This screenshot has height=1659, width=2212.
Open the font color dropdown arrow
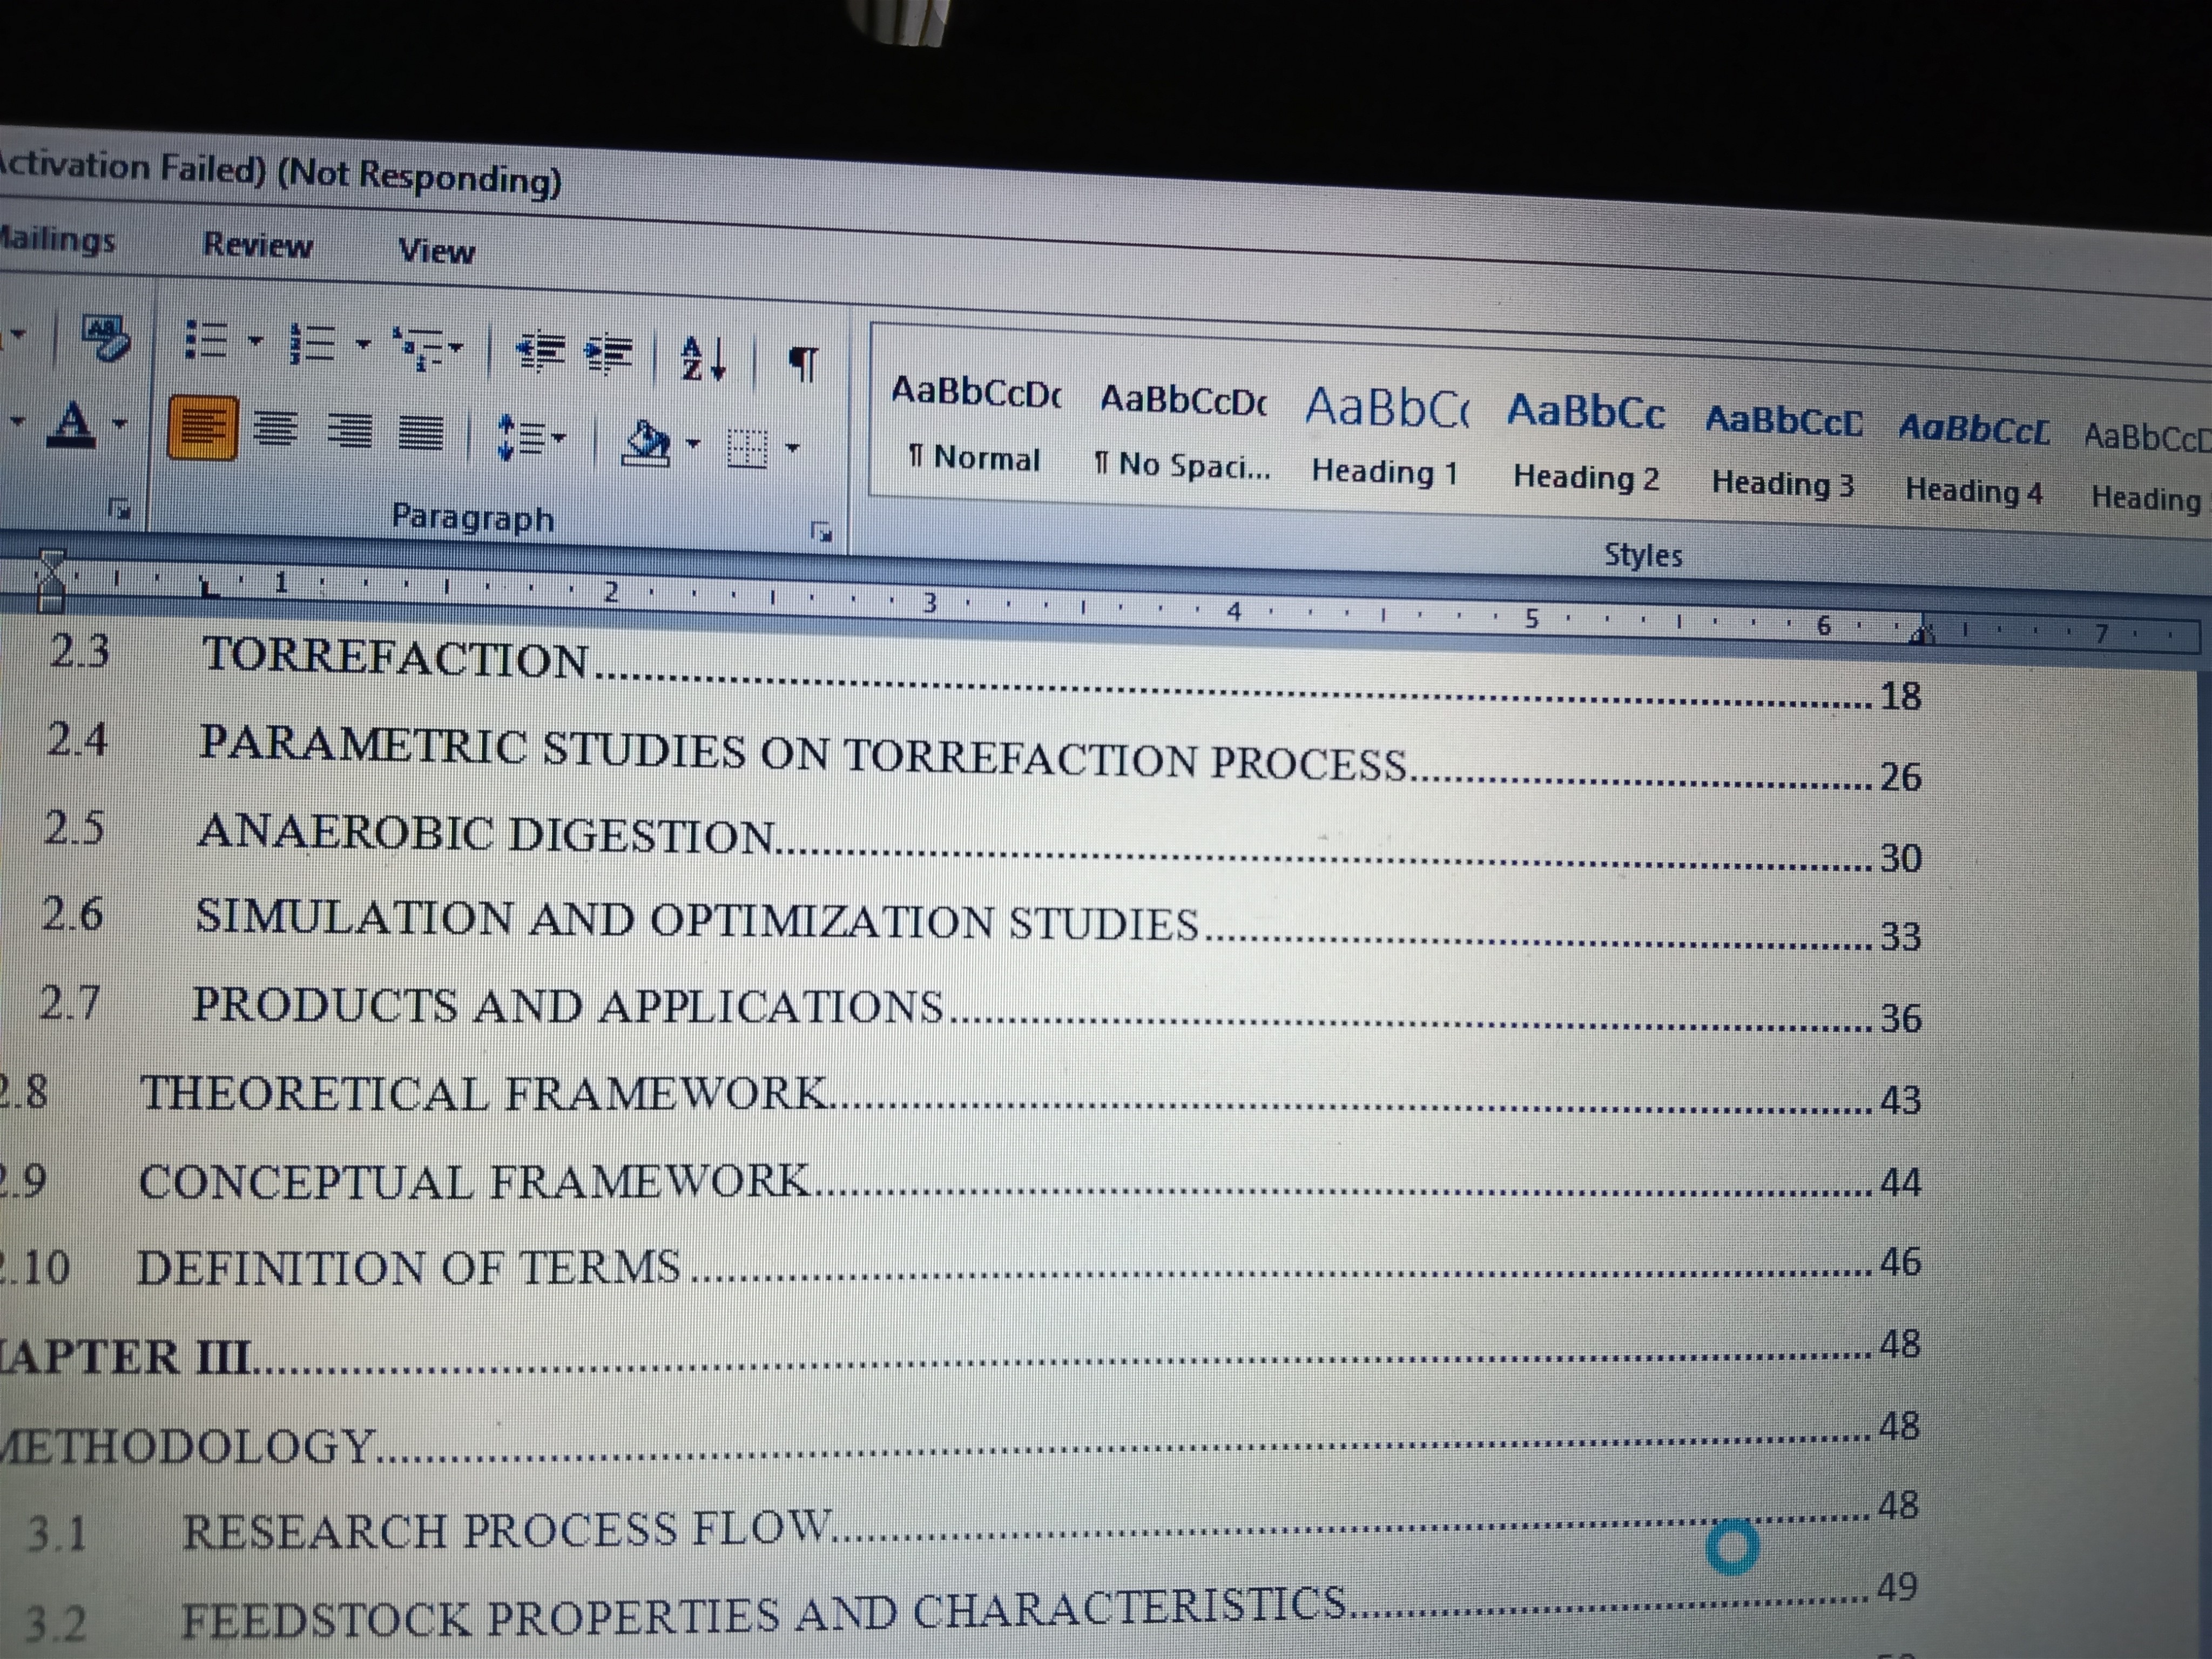pos(119,424)
